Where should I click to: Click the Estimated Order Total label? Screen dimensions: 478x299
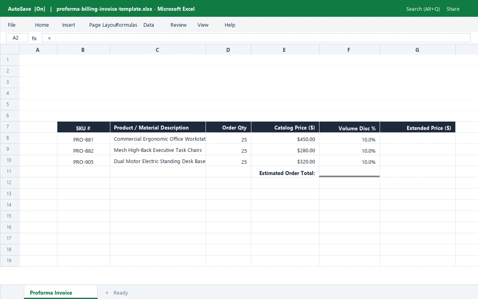285,172
